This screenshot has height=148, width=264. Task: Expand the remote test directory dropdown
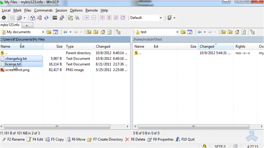pos(177,32)
